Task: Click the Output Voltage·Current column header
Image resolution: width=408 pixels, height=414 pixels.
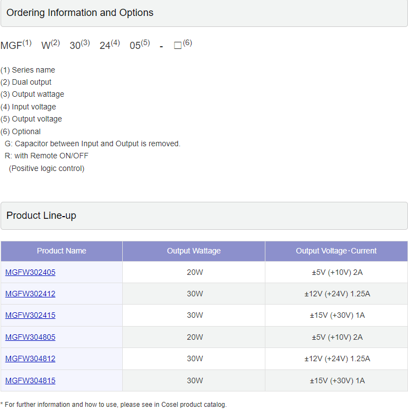Action: 336,251
